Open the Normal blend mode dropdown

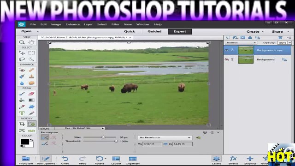point(241,43)
